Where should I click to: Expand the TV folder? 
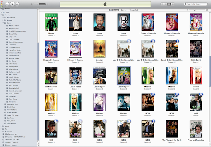[1, 129]
